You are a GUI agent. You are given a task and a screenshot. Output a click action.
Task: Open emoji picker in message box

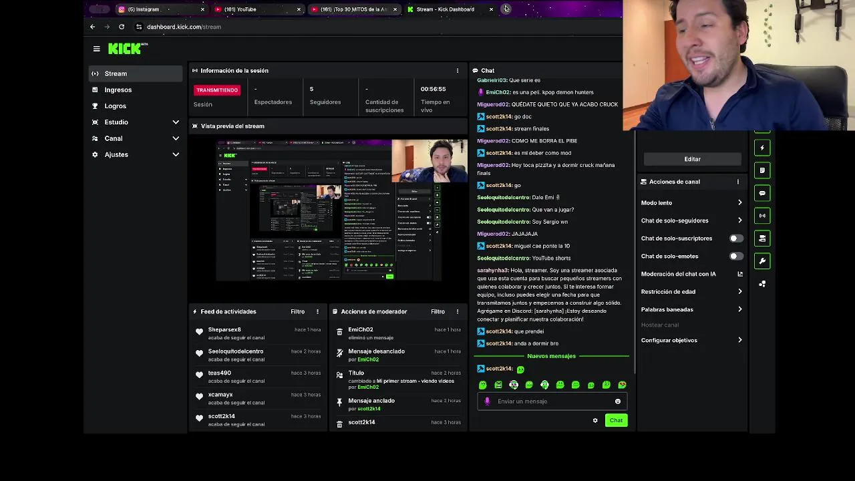[x=618, y=402]
